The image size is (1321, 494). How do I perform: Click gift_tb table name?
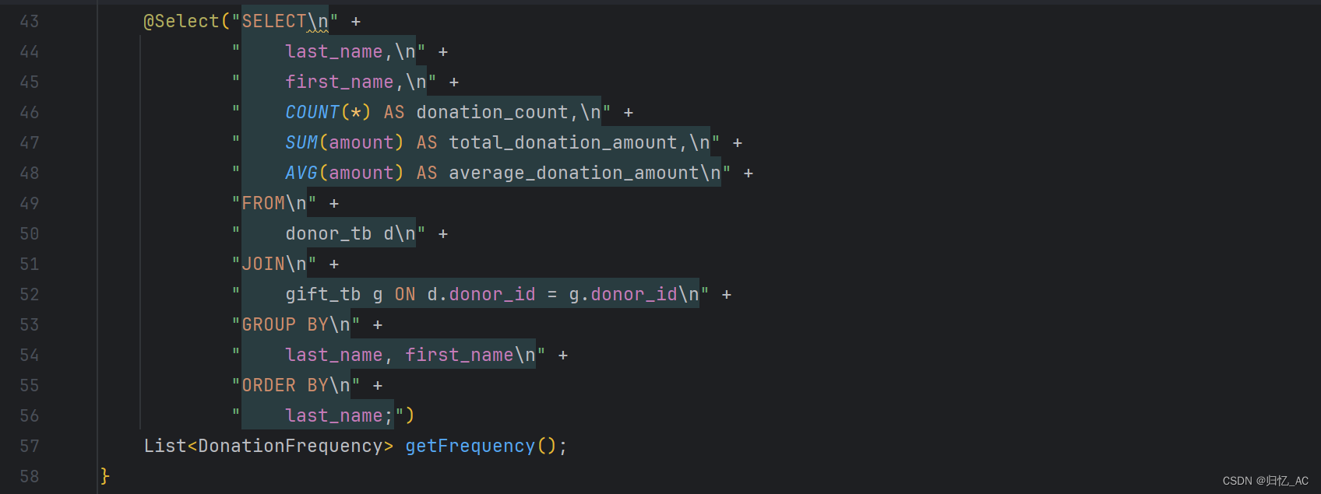(323, 295)
